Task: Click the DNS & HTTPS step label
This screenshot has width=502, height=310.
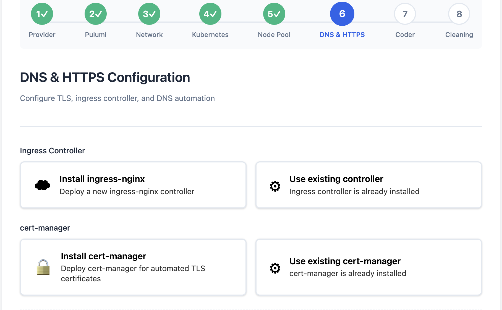Action: (x=342, y=35)
